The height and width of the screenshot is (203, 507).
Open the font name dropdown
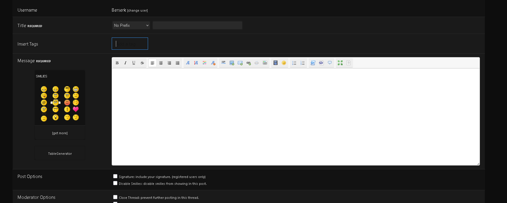coord(188,63)
